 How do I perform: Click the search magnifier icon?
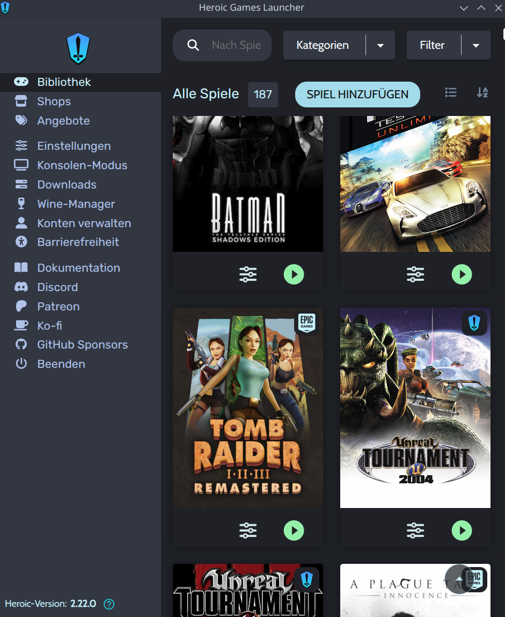click(193, 45)
